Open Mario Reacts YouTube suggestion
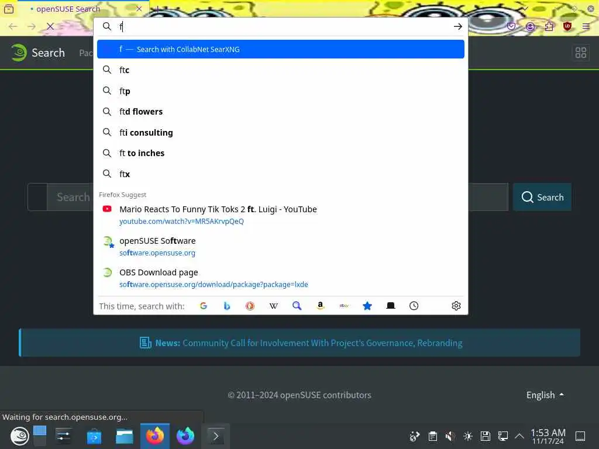This screenshot has width=599, height=449. 280,215
